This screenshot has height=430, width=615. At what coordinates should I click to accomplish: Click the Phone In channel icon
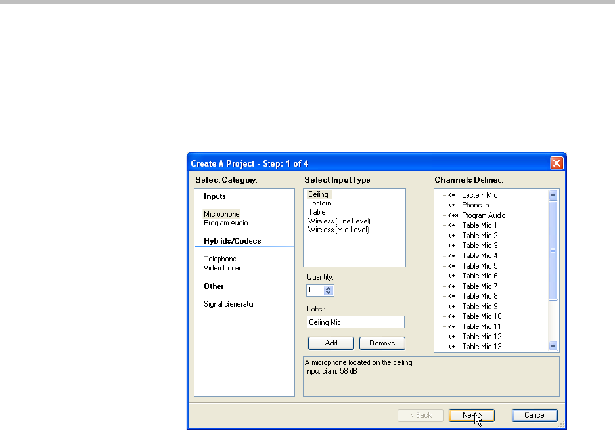(453, 205)
